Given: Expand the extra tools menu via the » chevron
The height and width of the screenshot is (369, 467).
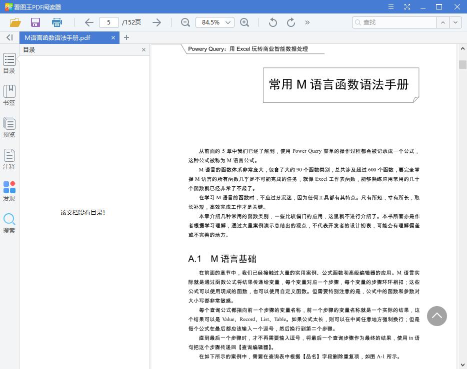Looking at the screenshot, I should tap(307, 22).
